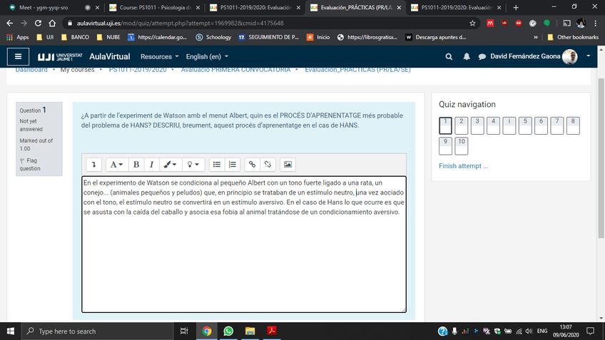This screenshot has height=340, width=605.
Task: Jump to question 10 in quiz navigation
Action: coord(461,146)
